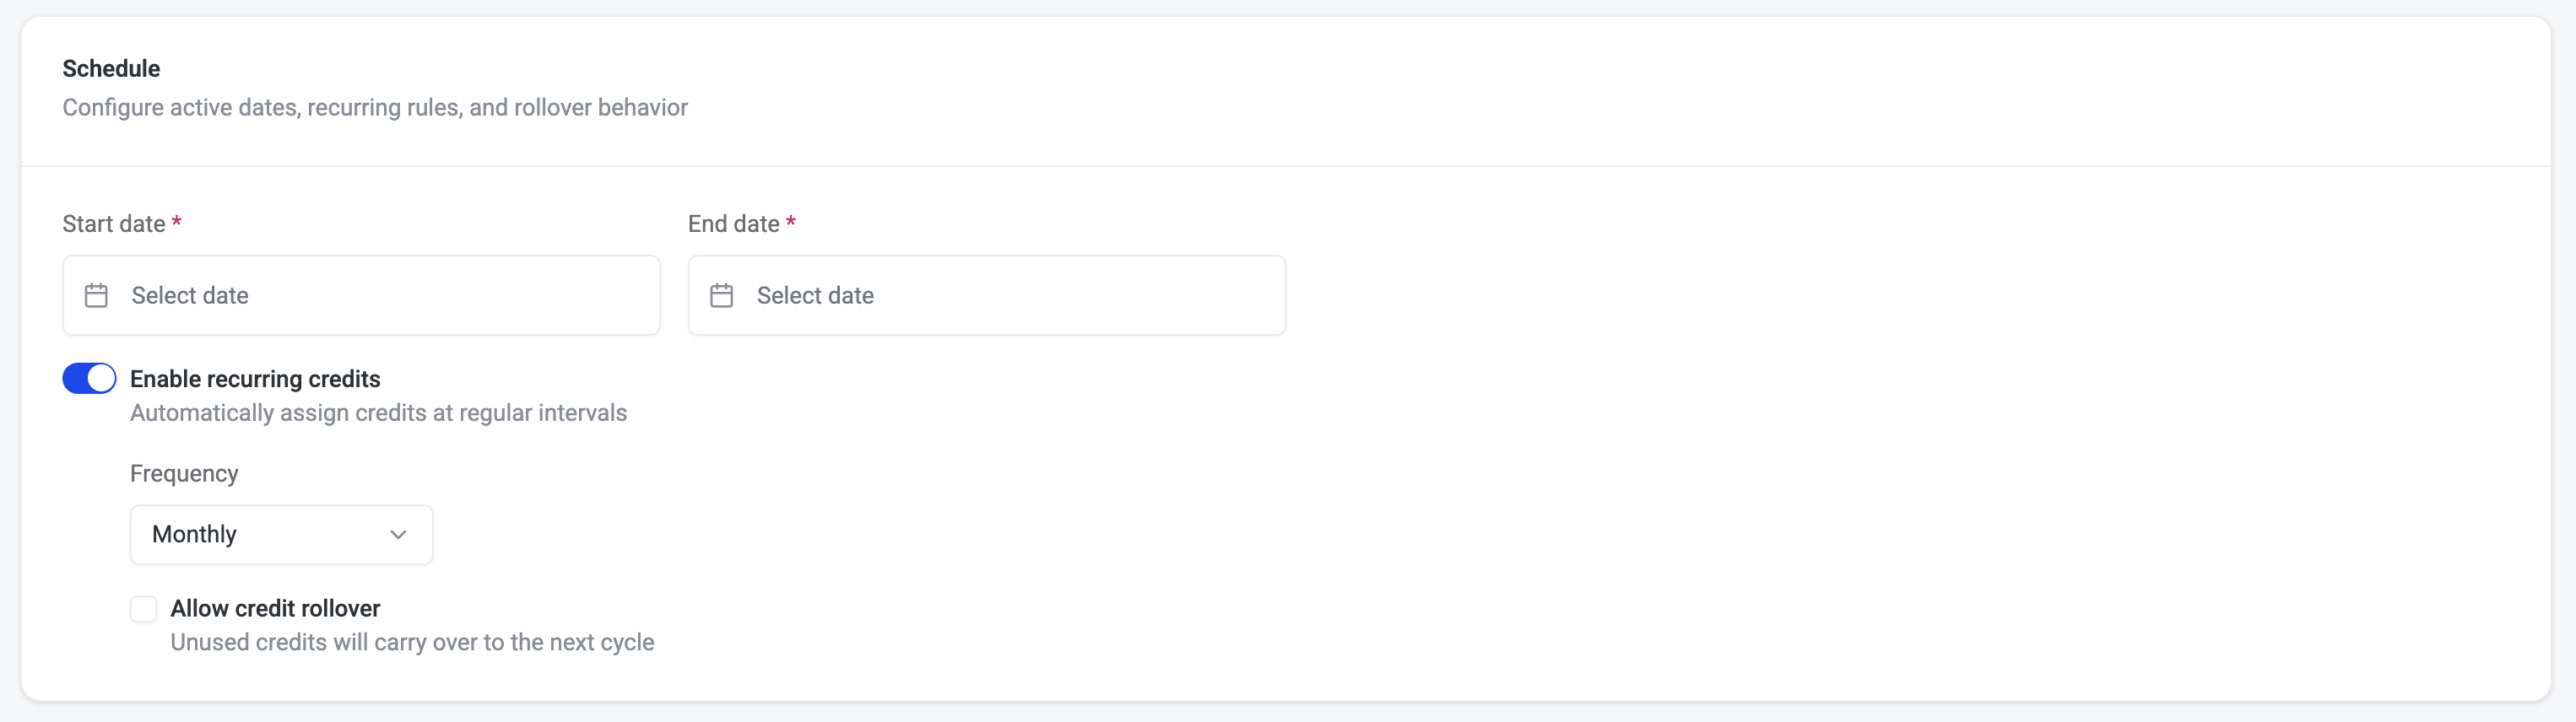Click the Schedule section description text

coord(375,107)
